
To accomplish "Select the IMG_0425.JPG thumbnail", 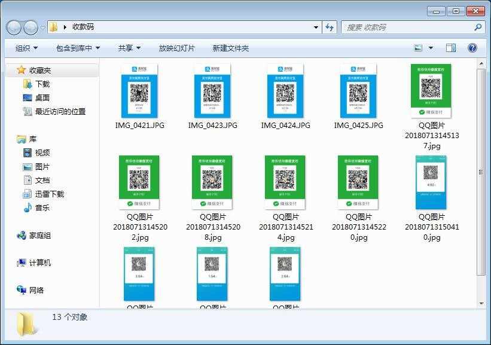I will coord(359,91).
